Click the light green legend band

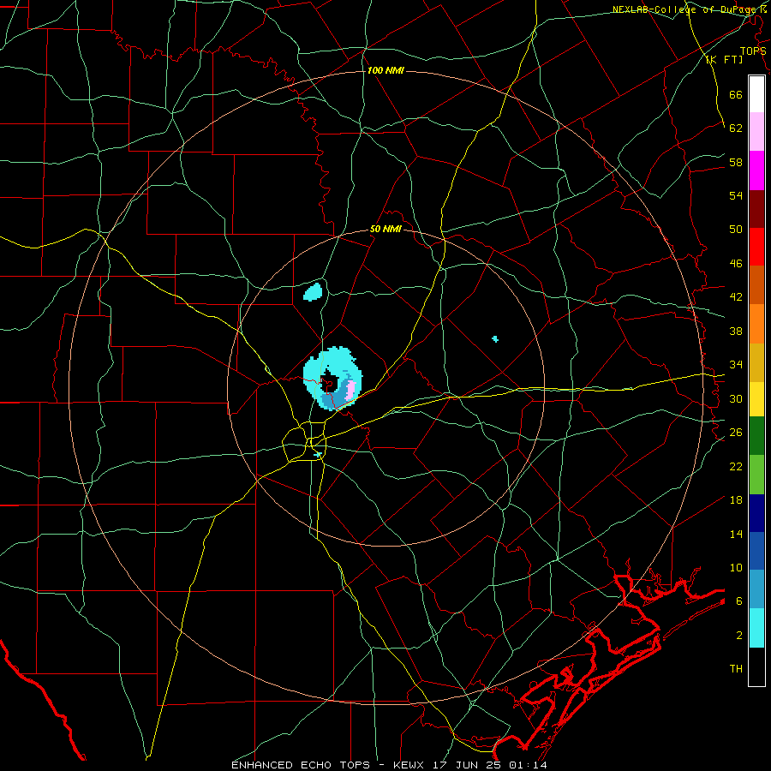(756, 475)
